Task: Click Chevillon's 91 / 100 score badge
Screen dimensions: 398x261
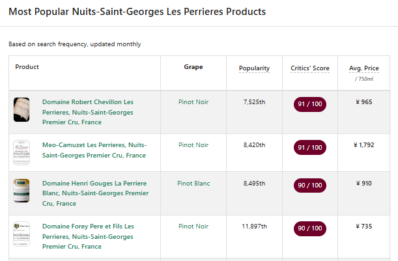Action: 310,104
